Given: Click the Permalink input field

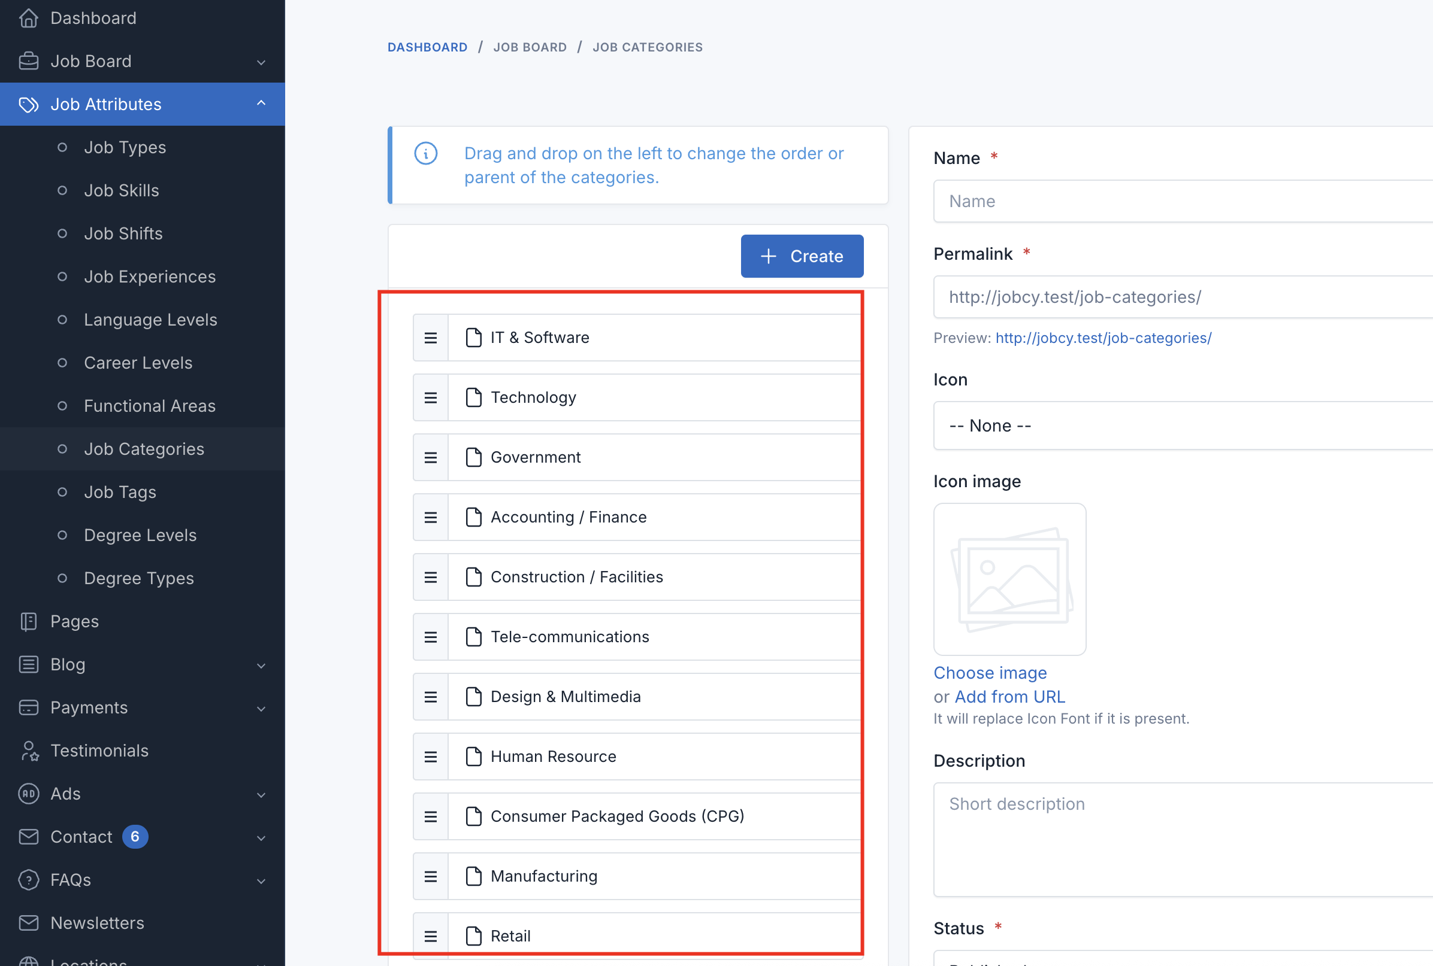Looking at the screenshot, I should 1183,297.
